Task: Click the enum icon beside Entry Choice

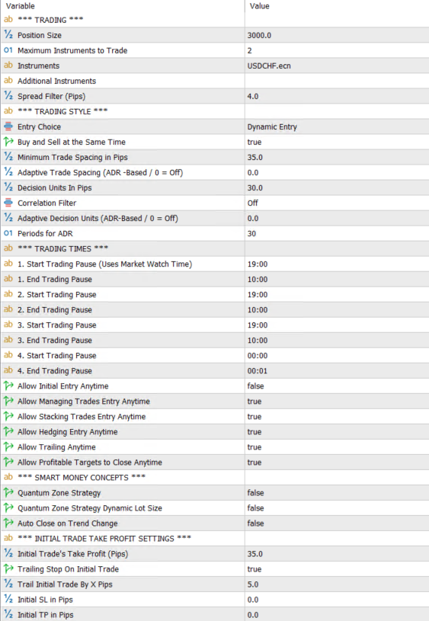Action: click(x=8, y=126)
